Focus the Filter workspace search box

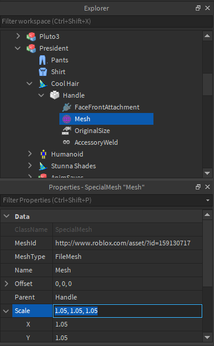pos(106,21)
